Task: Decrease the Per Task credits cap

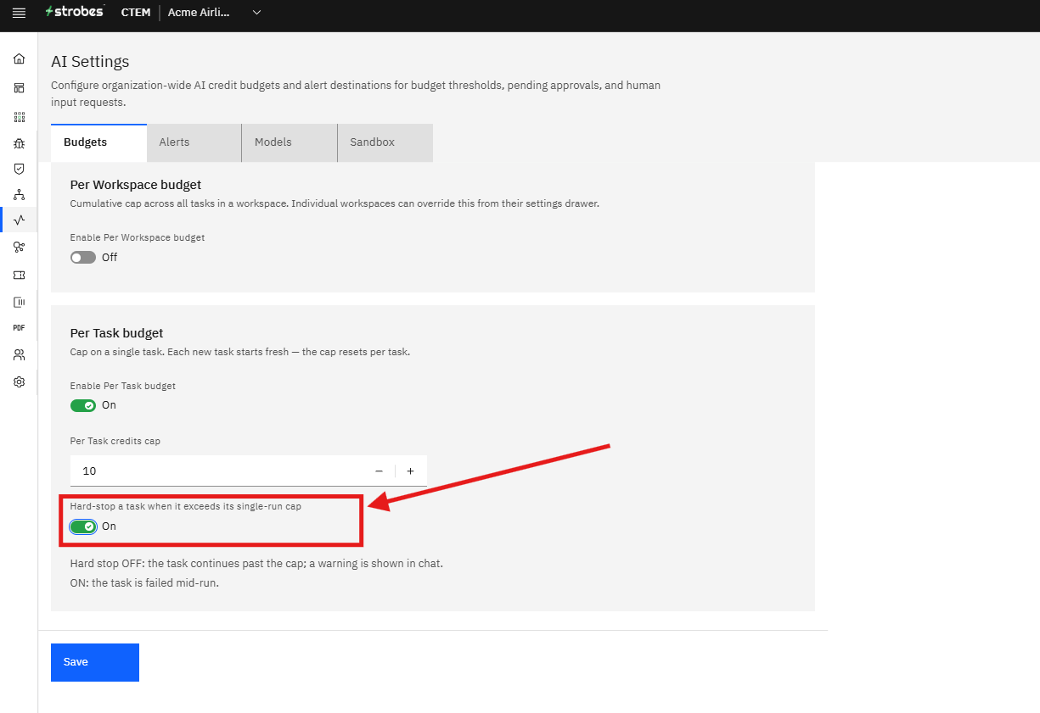Action: click(379, 471)
